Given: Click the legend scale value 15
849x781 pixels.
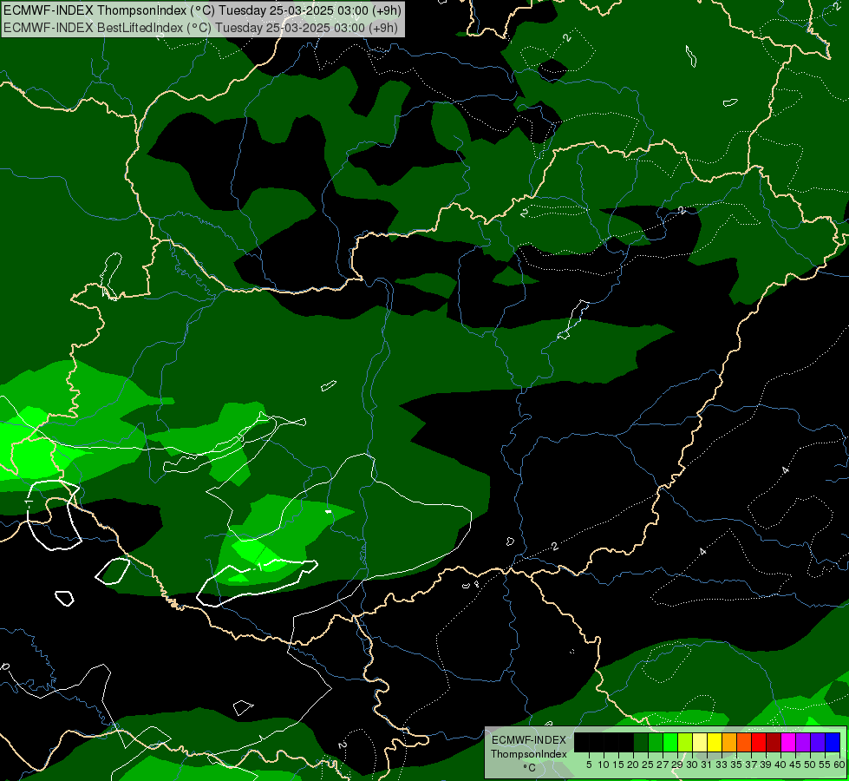Looking at the screenshot, I should point(618,765).
